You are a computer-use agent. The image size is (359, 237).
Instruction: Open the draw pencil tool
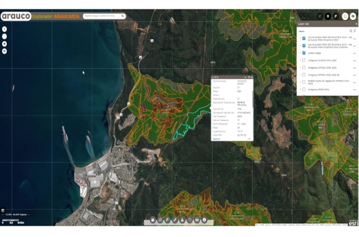pyautogui.click(x=175, y=219)
